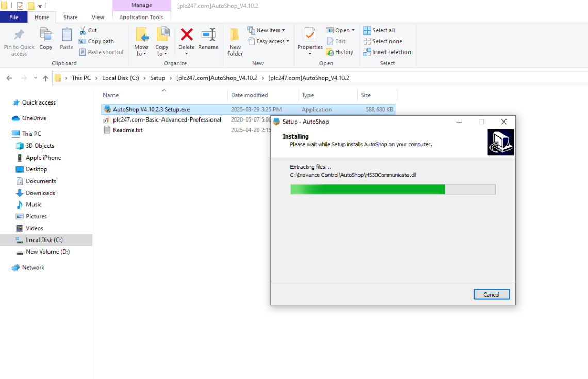This screenshot has width=588, height=379.
Task: Click the Paste clipboard icon
Action: tap(67, 35)
